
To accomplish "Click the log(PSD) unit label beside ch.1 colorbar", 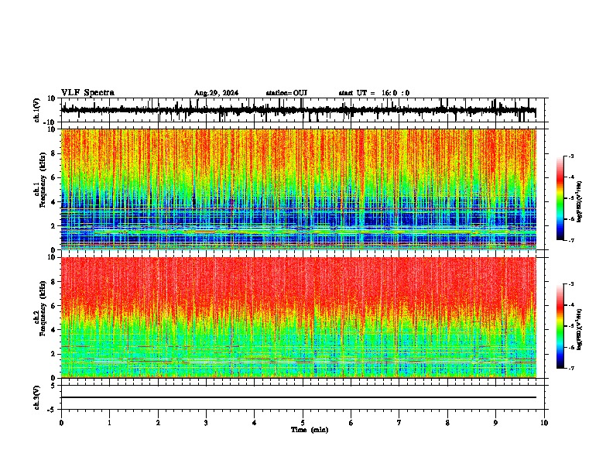I will point(580,201).
